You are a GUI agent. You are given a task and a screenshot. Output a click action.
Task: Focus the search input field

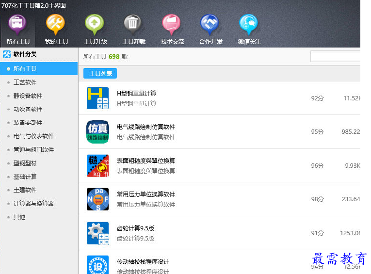335,56
